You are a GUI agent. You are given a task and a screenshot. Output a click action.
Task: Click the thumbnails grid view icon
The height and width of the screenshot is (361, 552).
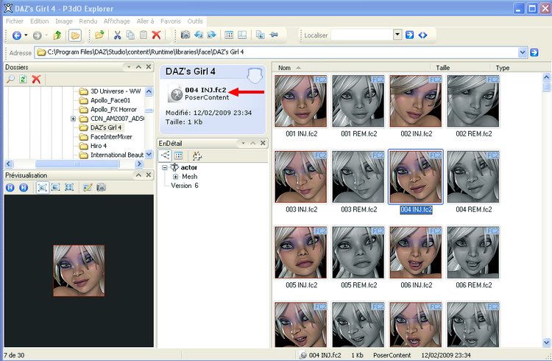(229, 35)
